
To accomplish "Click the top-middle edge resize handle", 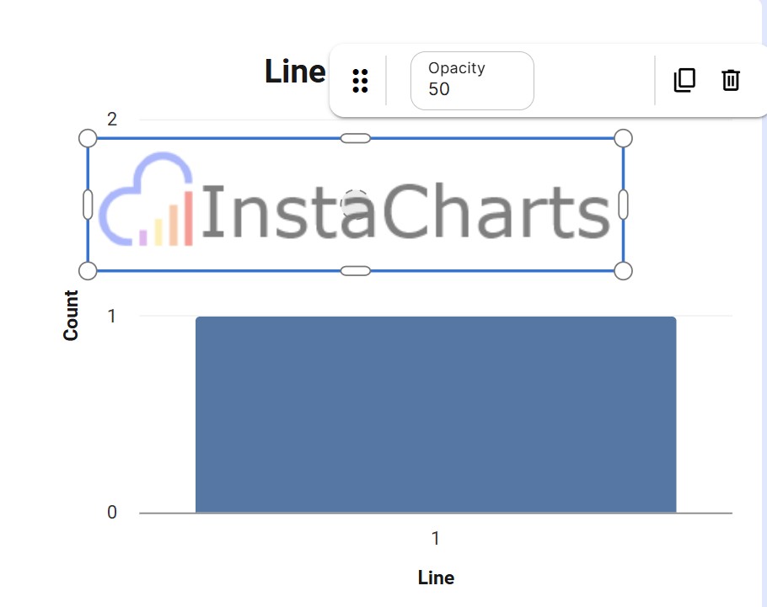I will [x=356, y=138].
